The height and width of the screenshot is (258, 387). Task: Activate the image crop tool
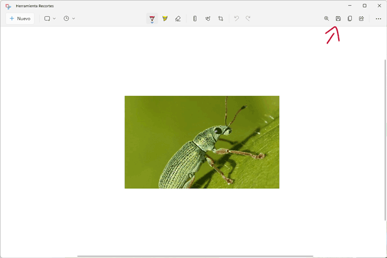click(x=221, y=18)
